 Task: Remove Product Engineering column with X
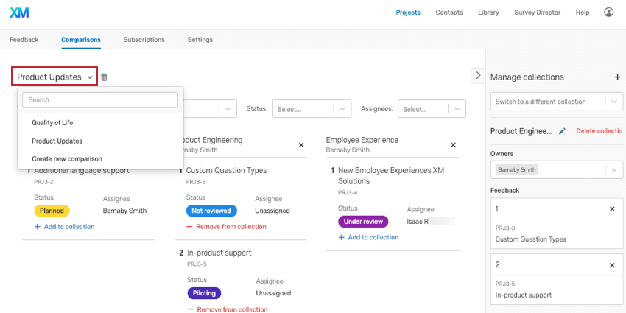pos(301,145)
